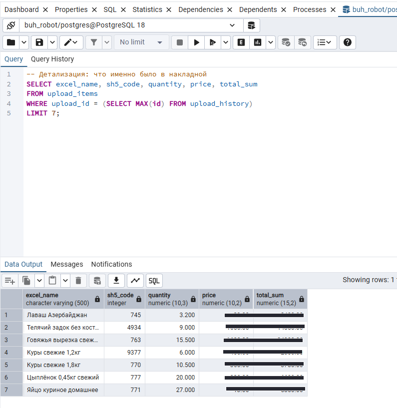397x408 pixels.
Task: Switch to the SQL tab at top
Action: click(x=110, y=9)
